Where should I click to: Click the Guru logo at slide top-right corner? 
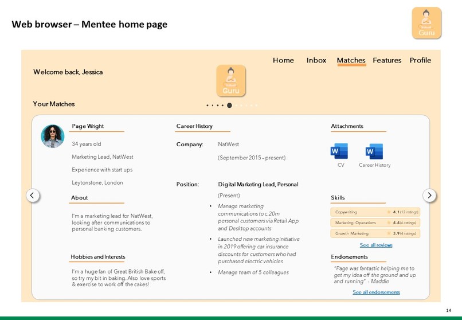coord(426,23)
